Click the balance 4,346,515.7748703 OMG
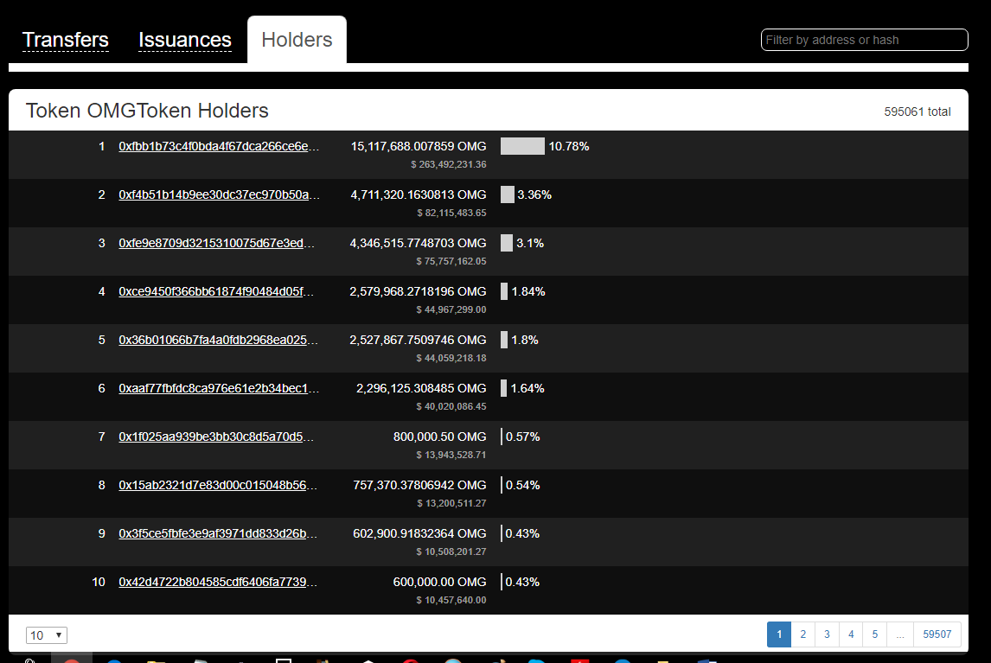 coord(418,244)
